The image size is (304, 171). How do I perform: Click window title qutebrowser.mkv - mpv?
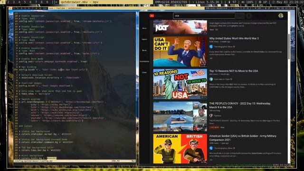80,2
